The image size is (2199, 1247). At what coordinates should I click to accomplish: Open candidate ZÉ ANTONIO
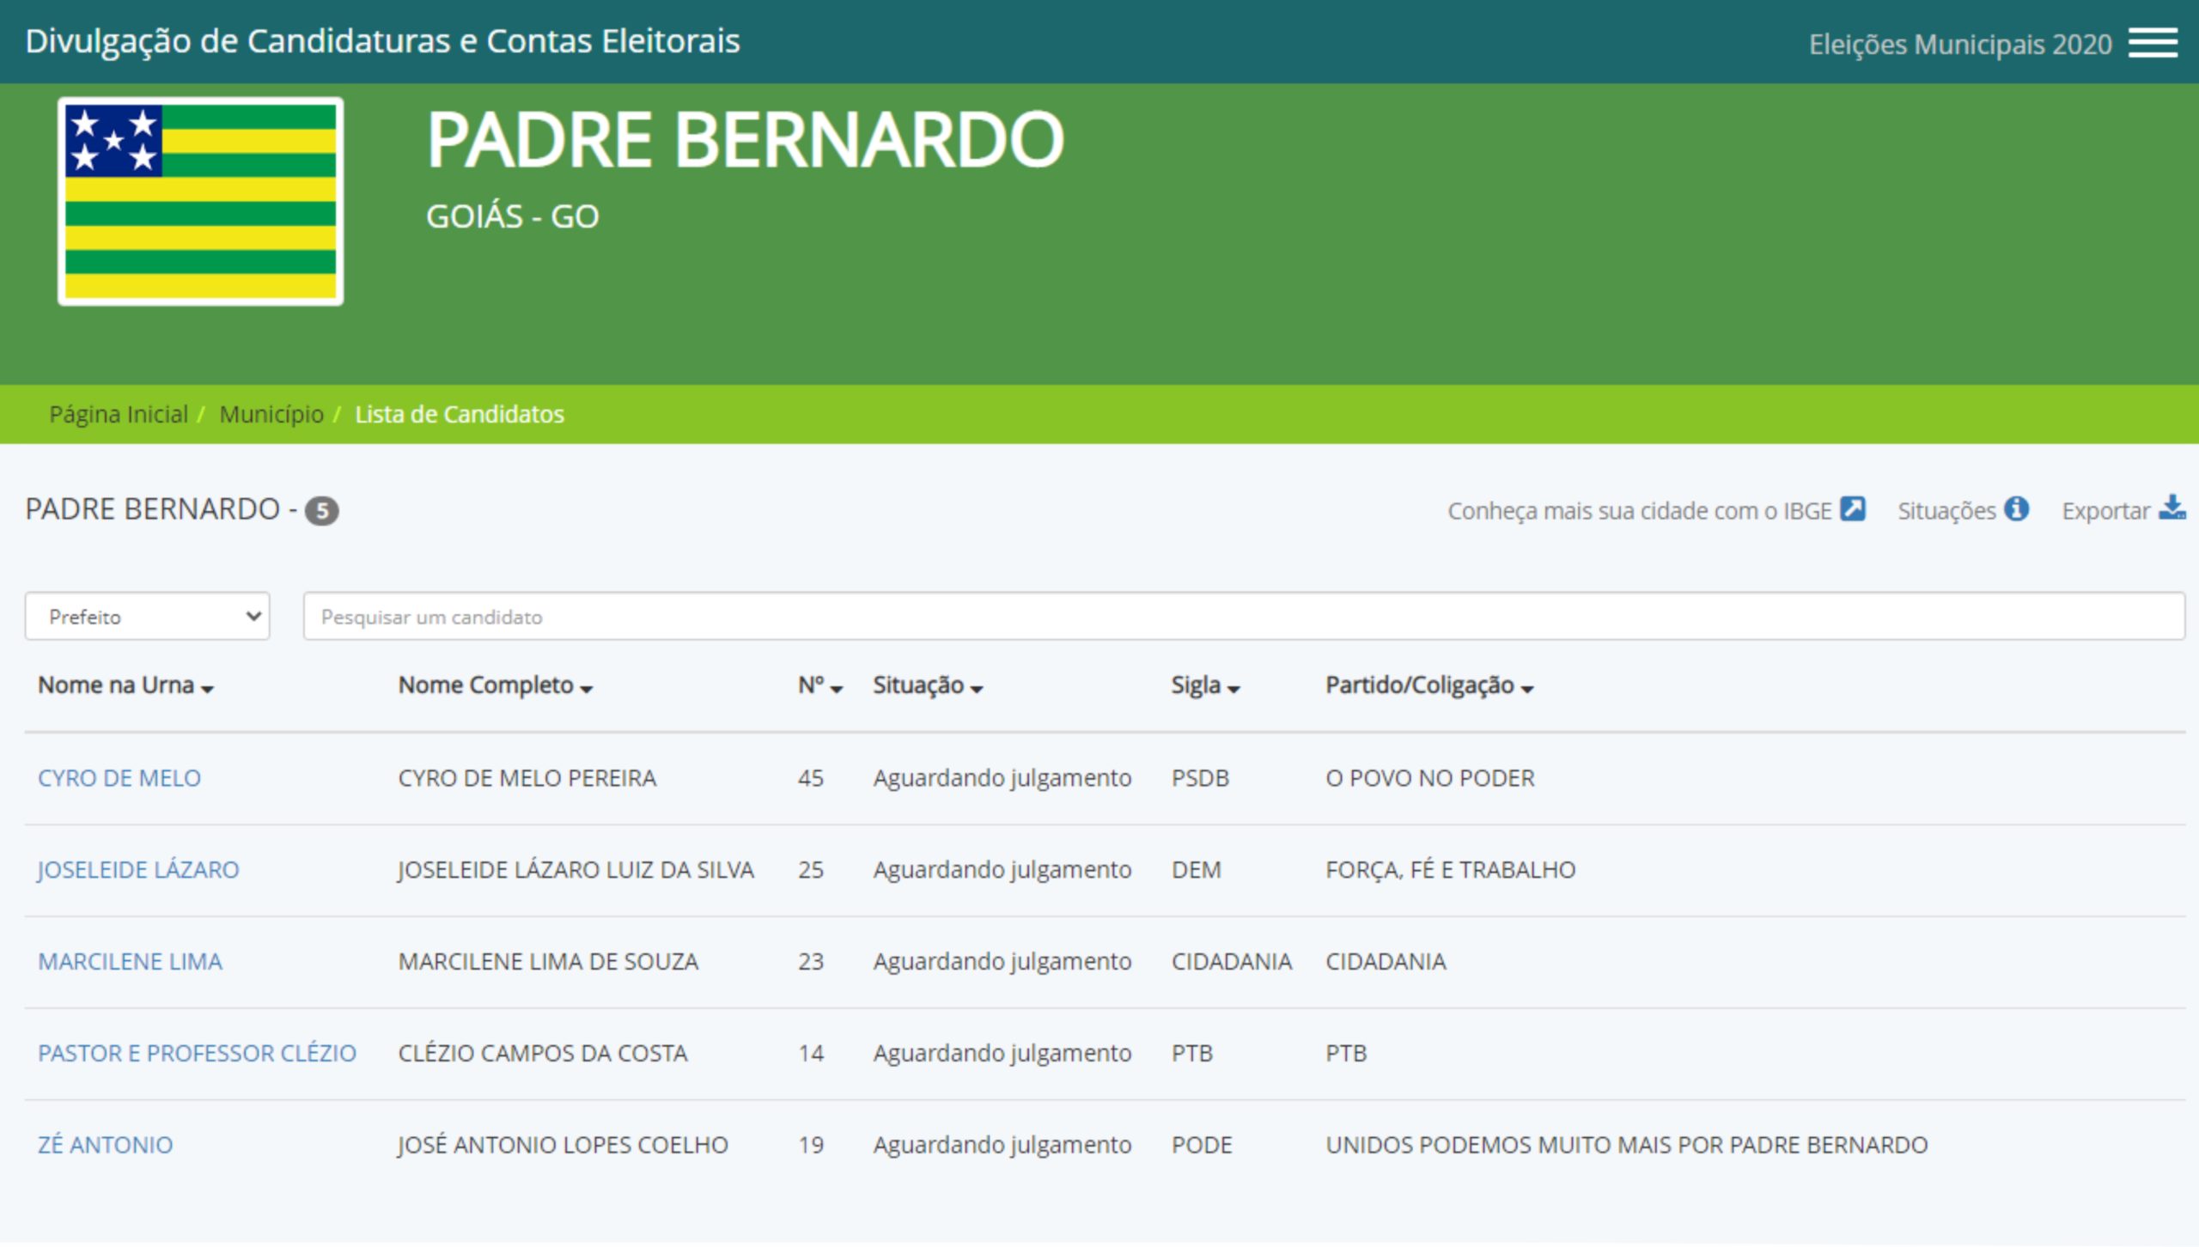click(106, 1145)
